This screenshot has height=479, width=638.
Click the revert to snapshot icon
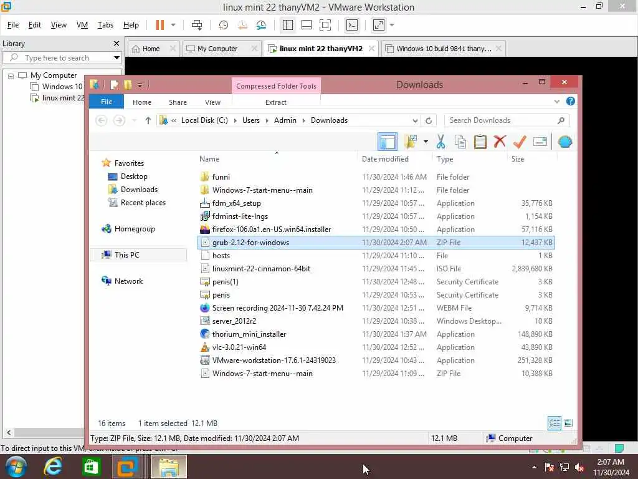(242, 25)
